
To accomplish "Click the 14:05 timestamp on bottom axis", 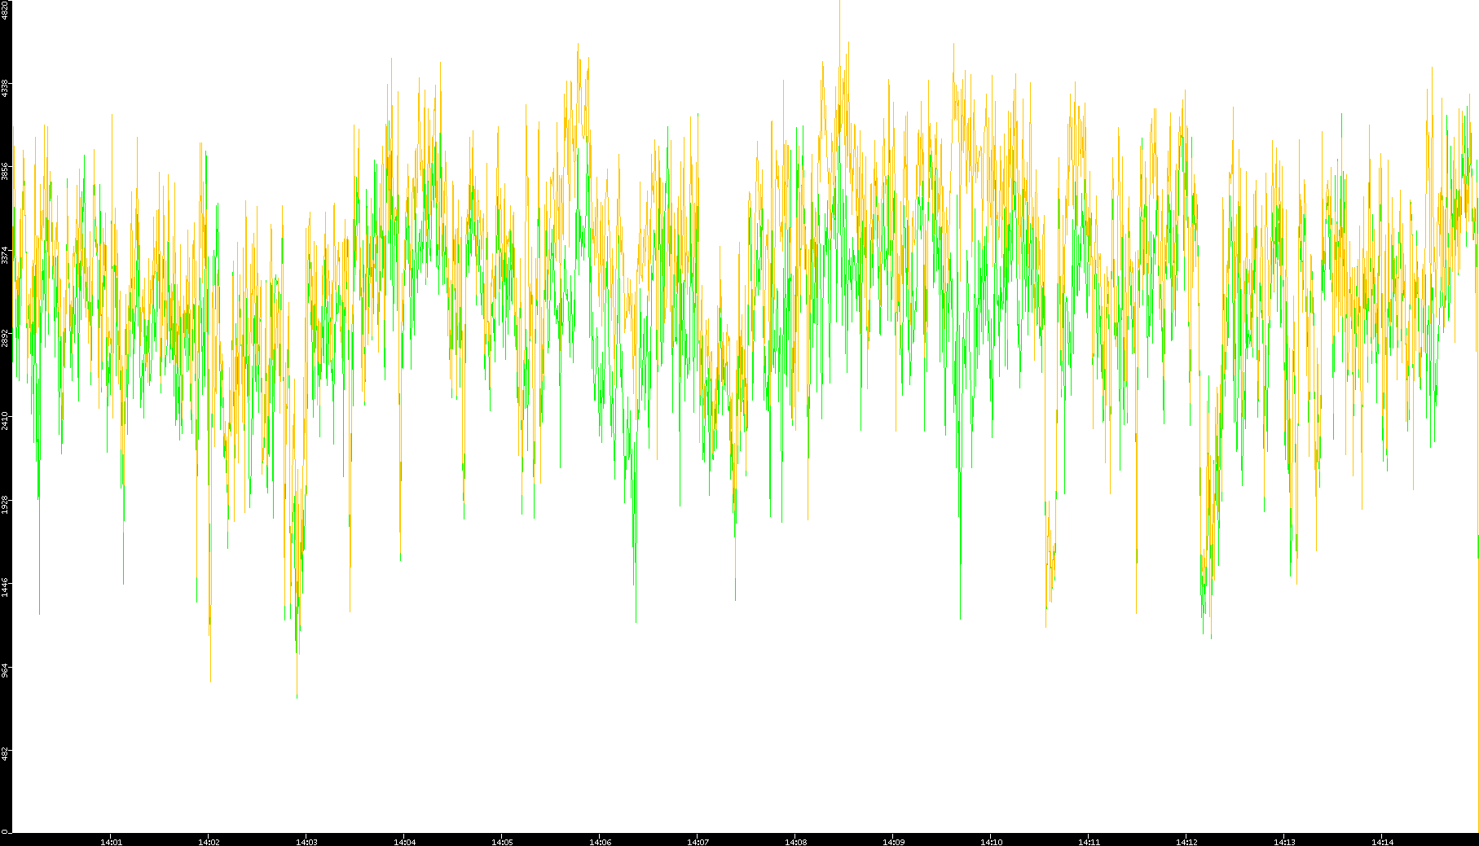I will click(x=502, y=842).
